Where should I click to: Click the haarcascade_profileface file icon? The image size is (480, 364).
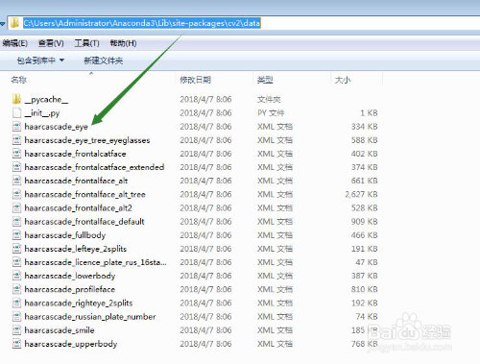click(x=16, y=289)
